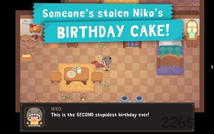214x134 pixels.
Task: Select Niko in the gray shark hood
Action: (x=107, y=63)
